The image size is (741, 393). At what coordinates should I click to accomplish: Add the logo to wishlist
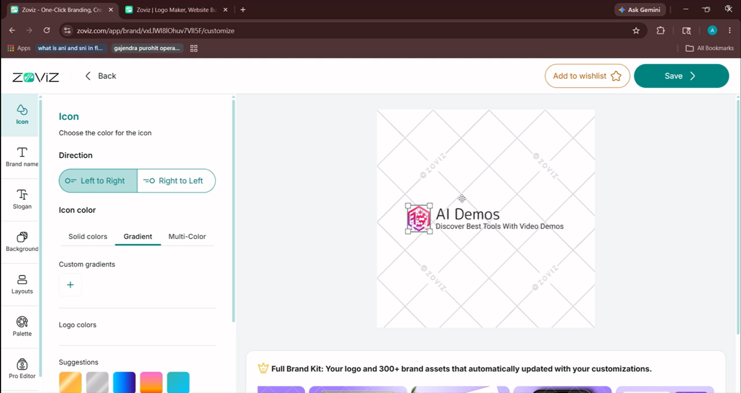tap(587, 76)
